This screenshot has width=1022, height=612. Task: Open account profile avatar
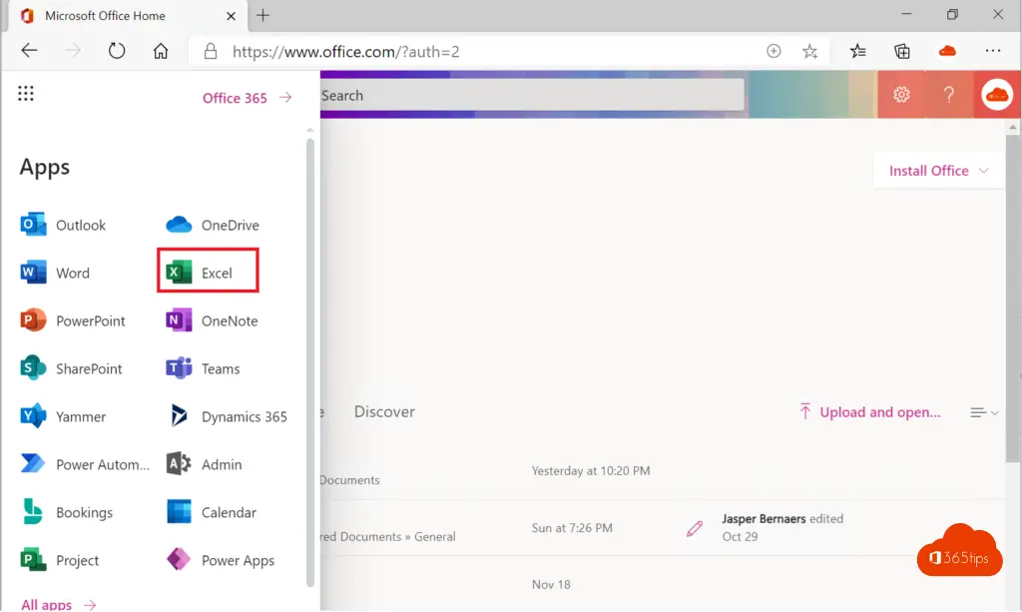(997, 95)
